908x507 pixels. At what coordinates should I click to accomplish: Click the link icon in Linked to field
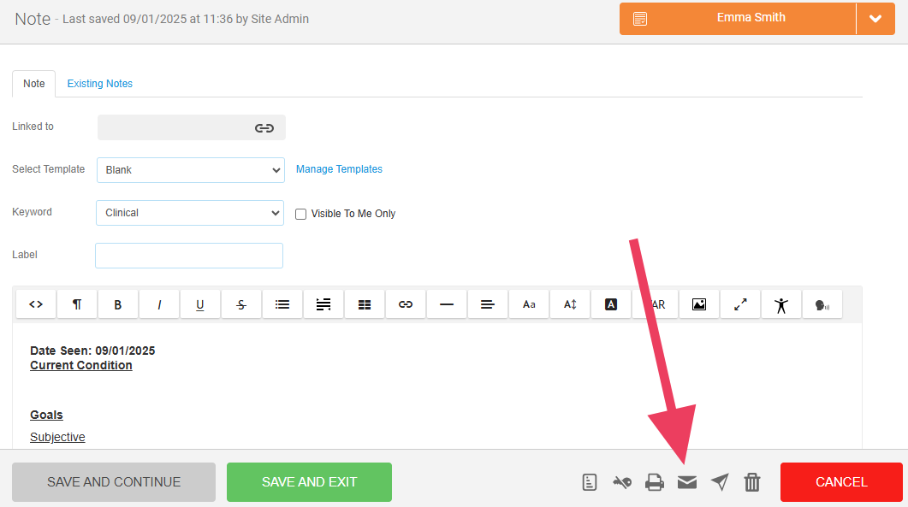264,127
